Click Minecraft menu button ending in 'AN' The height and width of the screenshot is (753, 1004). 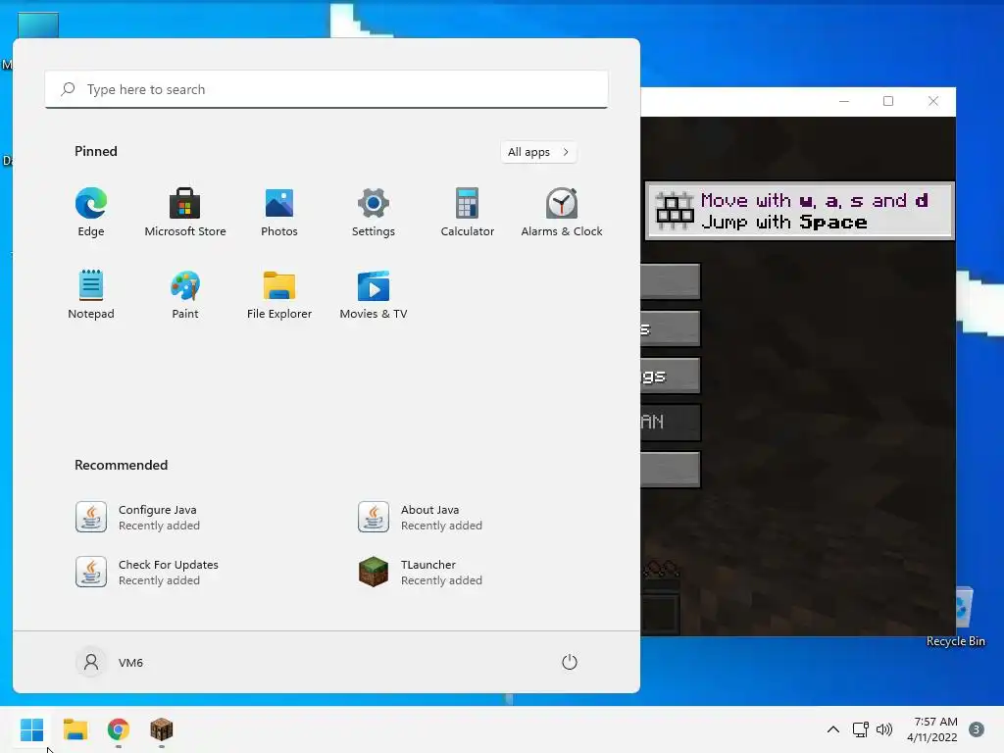click(x=670, y=422)
